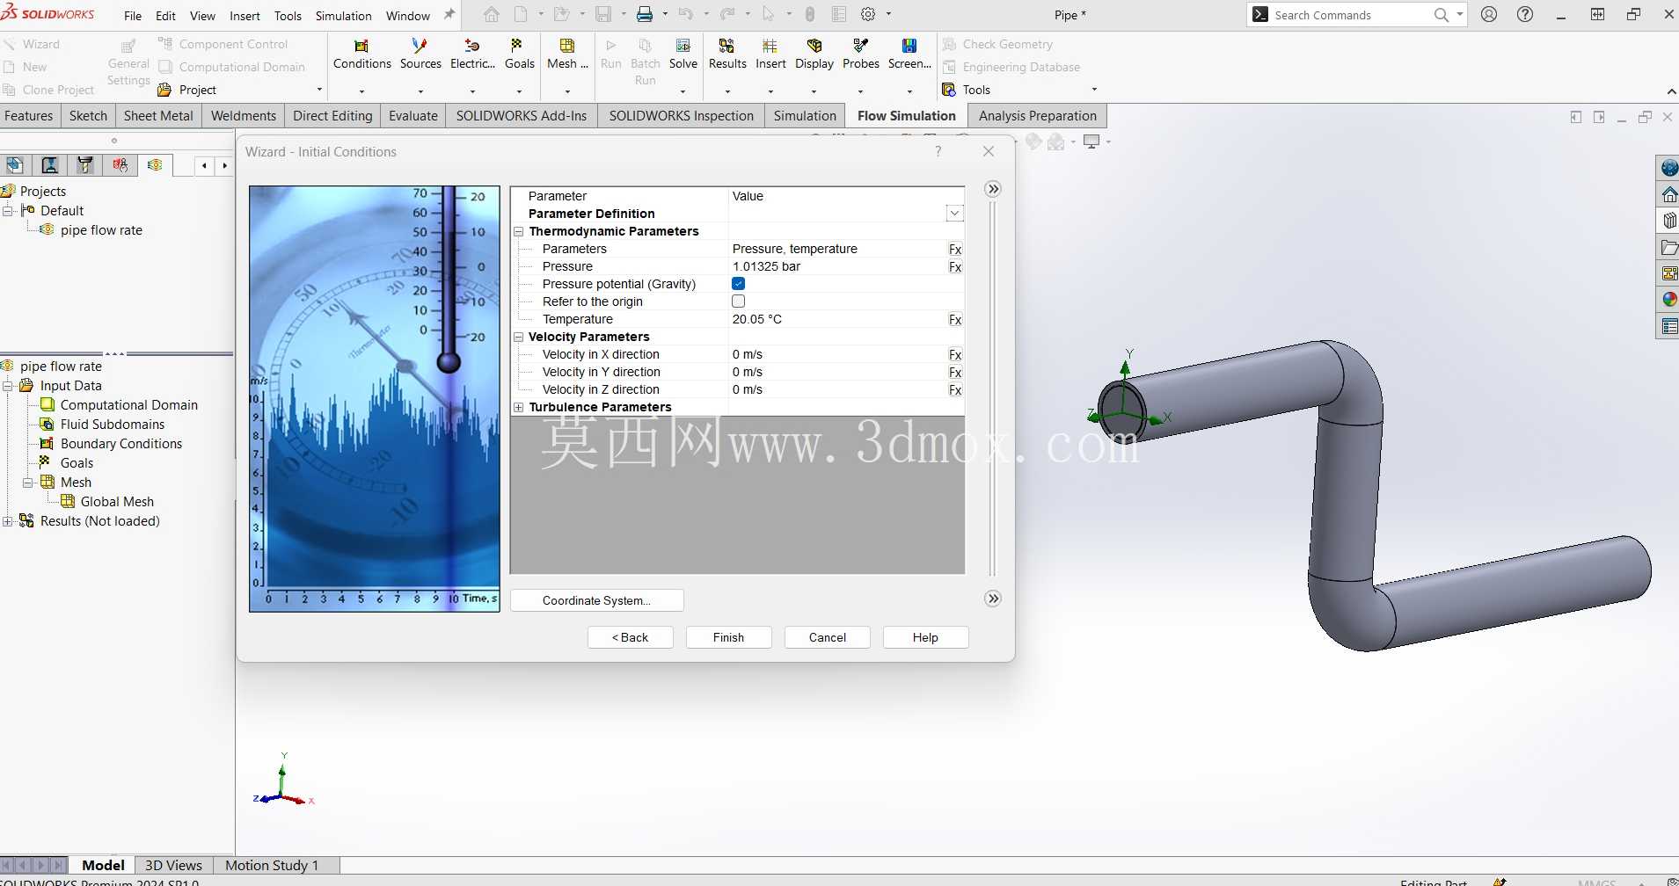Toggle Pressure potential (Gravity) checkbox
This screenshot has width=1679, height=886.
[x=738, y=284]
